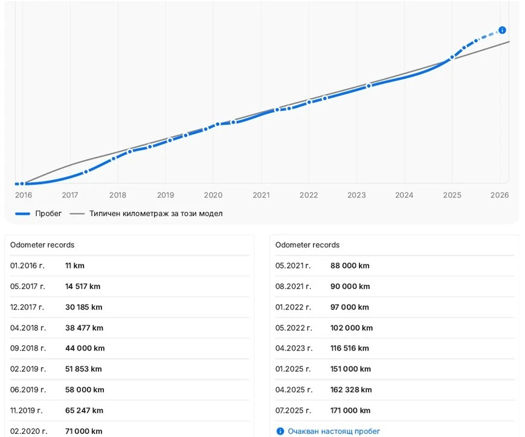Select the 01.2016 record showing 11 km
This screenshot has width=525, height=437.
[129, 266]
